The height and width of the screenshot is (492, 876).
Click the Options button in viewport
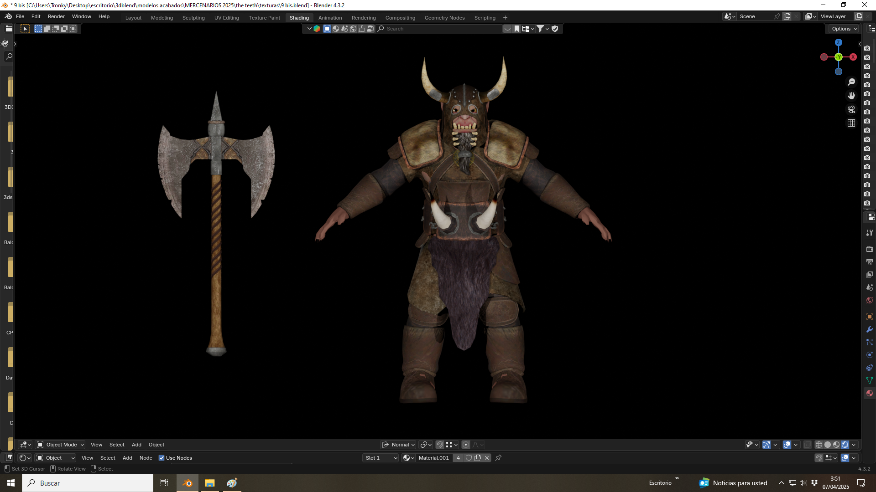click(844, 29)
